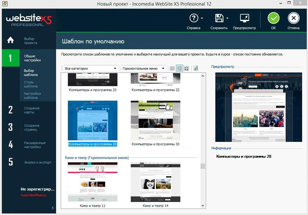Click the support@softload.su link
Screen dimensions: 308x215
tap(33, 195)
